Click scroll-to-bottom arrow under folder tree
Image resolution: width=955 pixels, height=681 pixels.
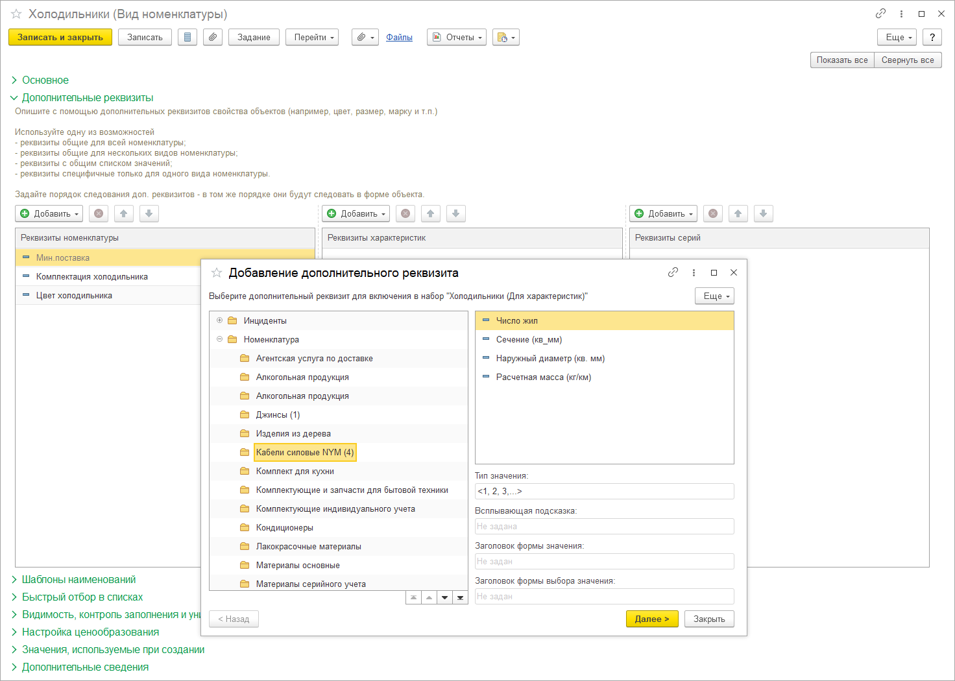[x=460, y=597]
